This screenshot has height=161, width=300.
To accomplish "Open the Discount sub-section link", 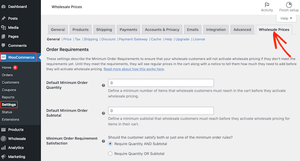I will 108,39.
